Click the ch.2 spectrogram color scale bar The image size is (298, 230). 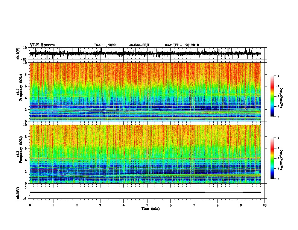click(272, 158)
